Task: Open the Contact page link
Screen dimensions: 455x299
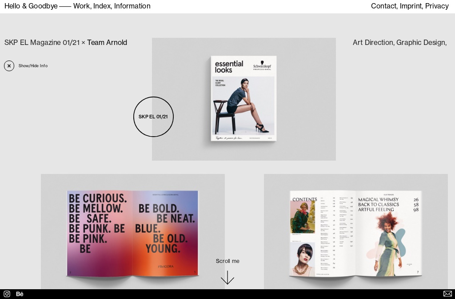Action: coord(383,6)
